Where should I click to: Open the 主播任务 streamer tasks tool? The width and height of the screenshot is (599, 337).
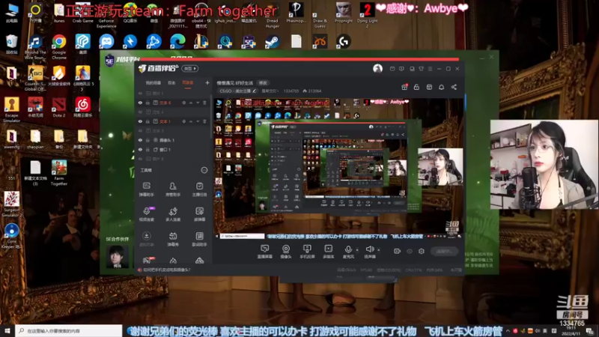point(199,189)
